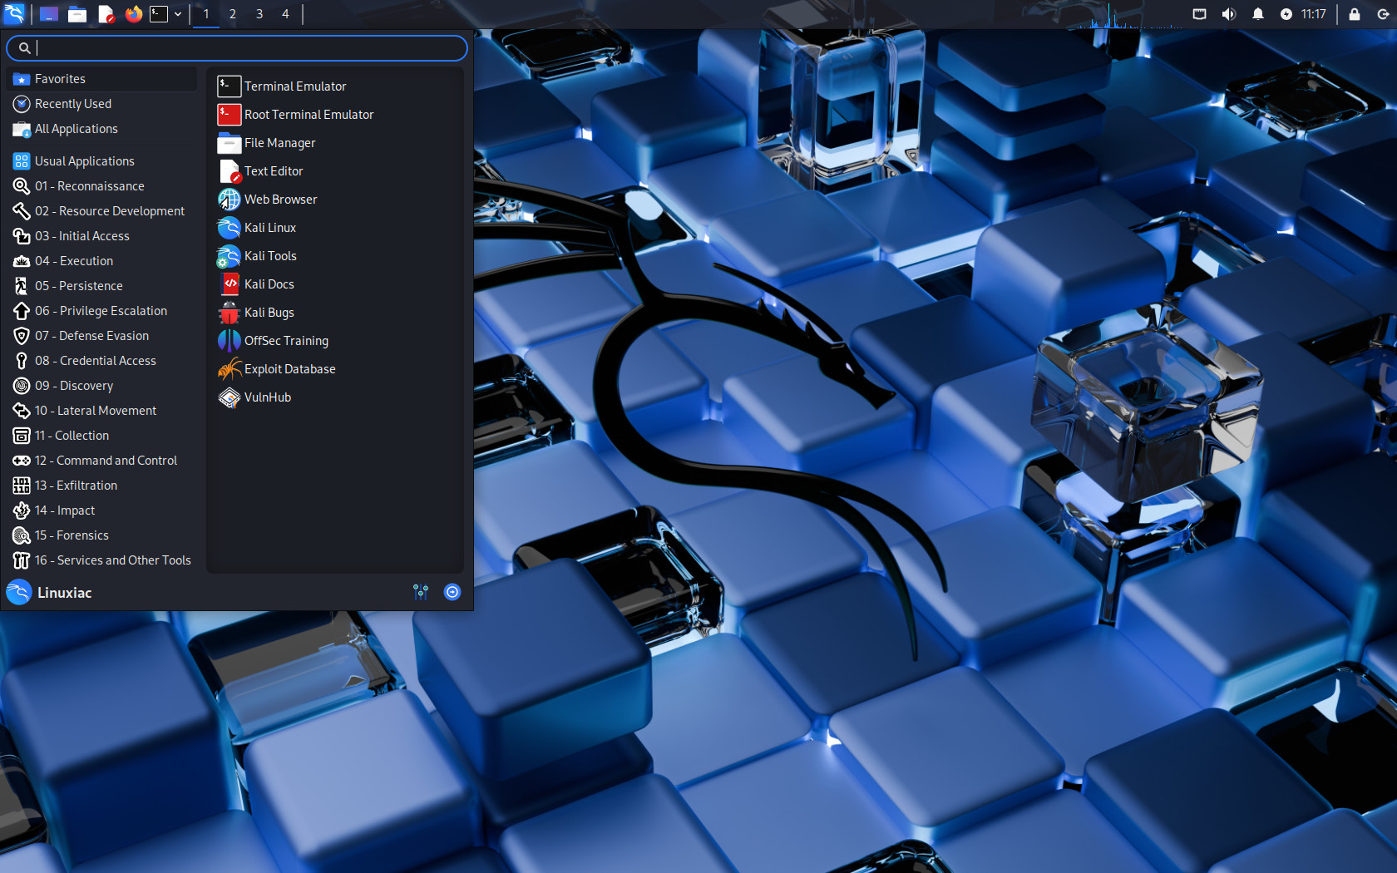1397x873 pixels.
Task: Open notifications bell in top panel
Action: coord(1257,14)
